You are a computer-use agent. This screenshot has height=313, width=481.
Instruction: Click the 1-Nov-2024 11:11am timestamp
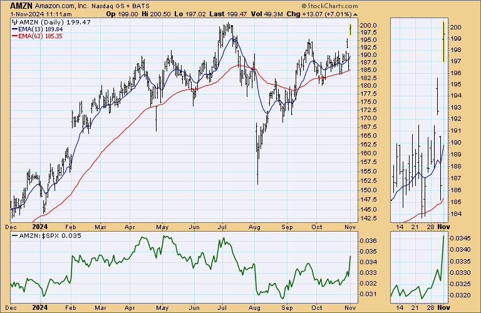click(x=41, y=14)
